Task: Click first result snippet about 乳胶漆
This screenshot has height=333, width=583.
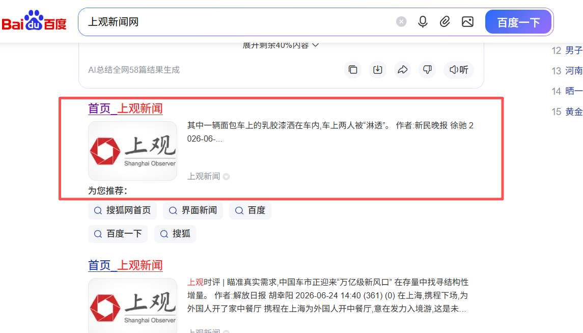Action: [x=330, y=132]
